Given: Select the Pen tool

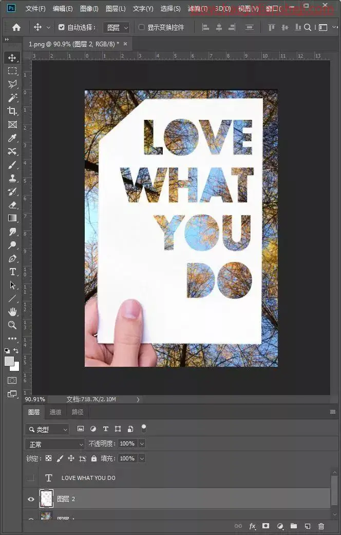Looking at the screenshot, I should (x=12, y=259).
